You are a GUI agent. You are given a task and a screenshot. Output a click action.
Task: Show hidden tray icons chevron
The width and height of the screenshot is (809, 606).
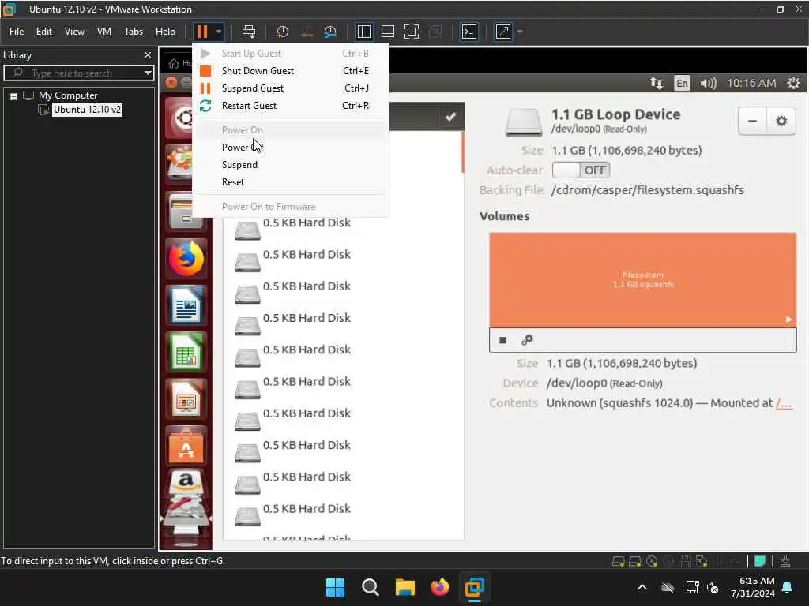[x=642, y=587]
